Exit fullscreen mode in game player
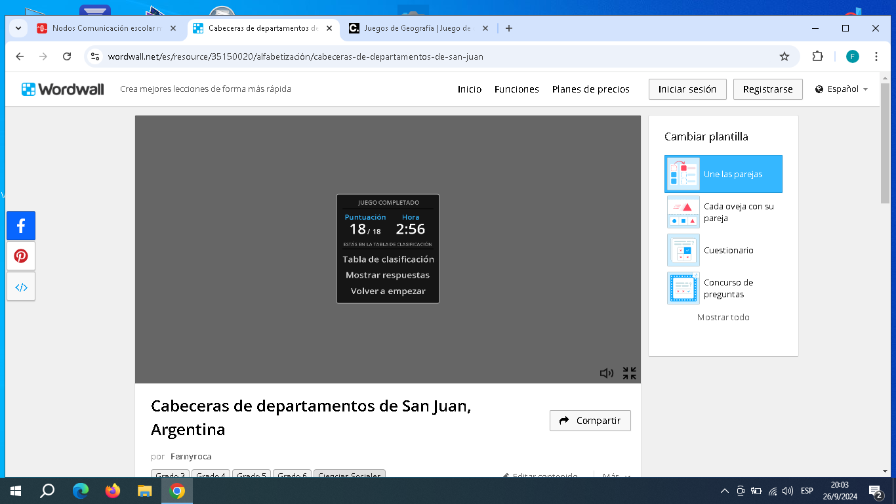 tap(629, 373)
